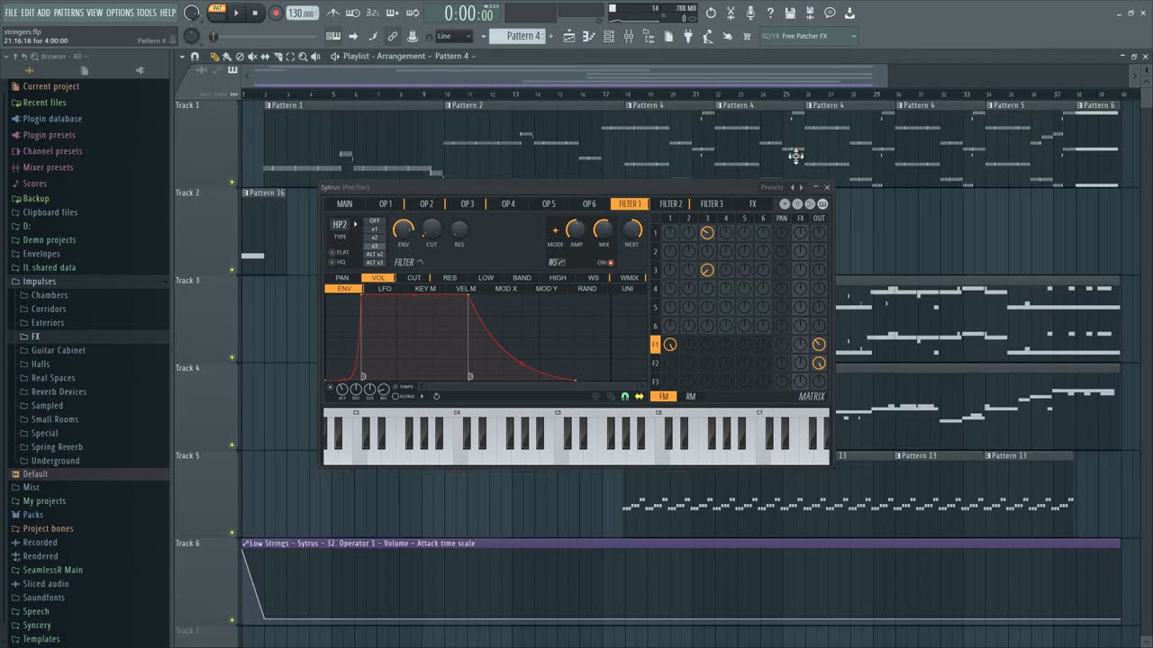Viewport: 1153px width, 648px height.
Task: Open playlist options menu arrow
Action: [x=182, y=56]
